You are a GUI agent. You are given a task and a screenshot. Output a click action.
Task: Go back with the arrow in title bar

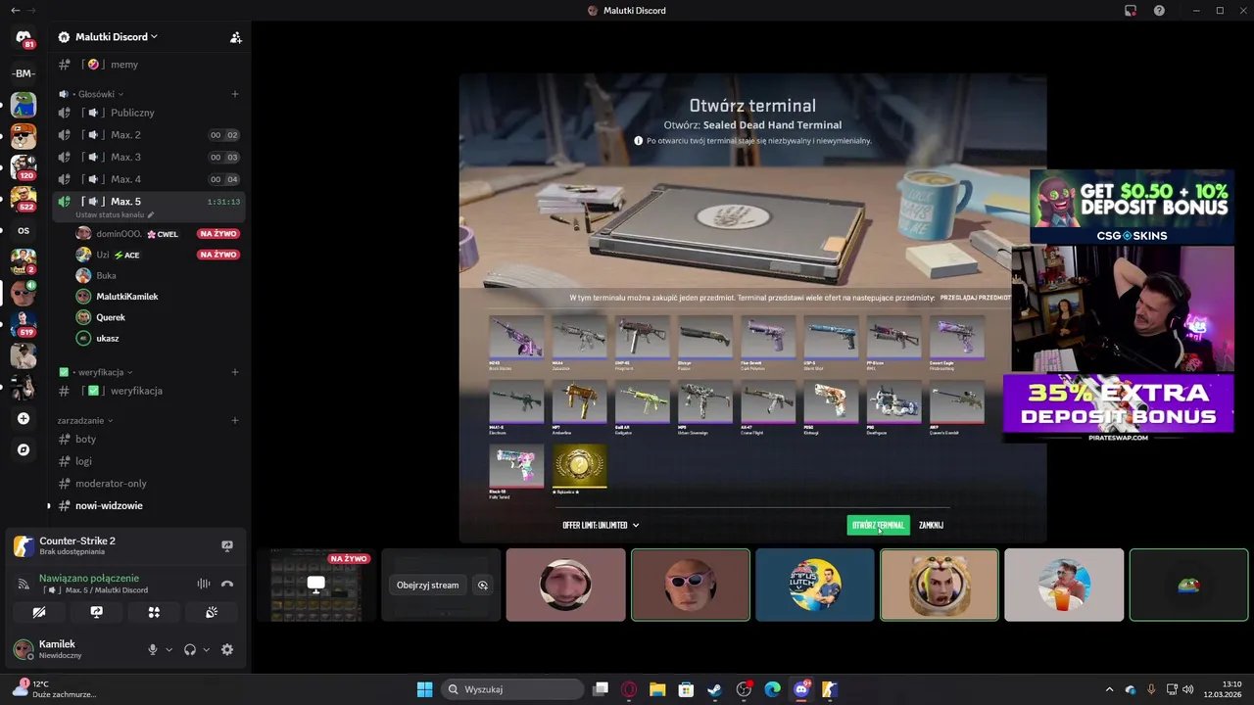coord(15,10)
